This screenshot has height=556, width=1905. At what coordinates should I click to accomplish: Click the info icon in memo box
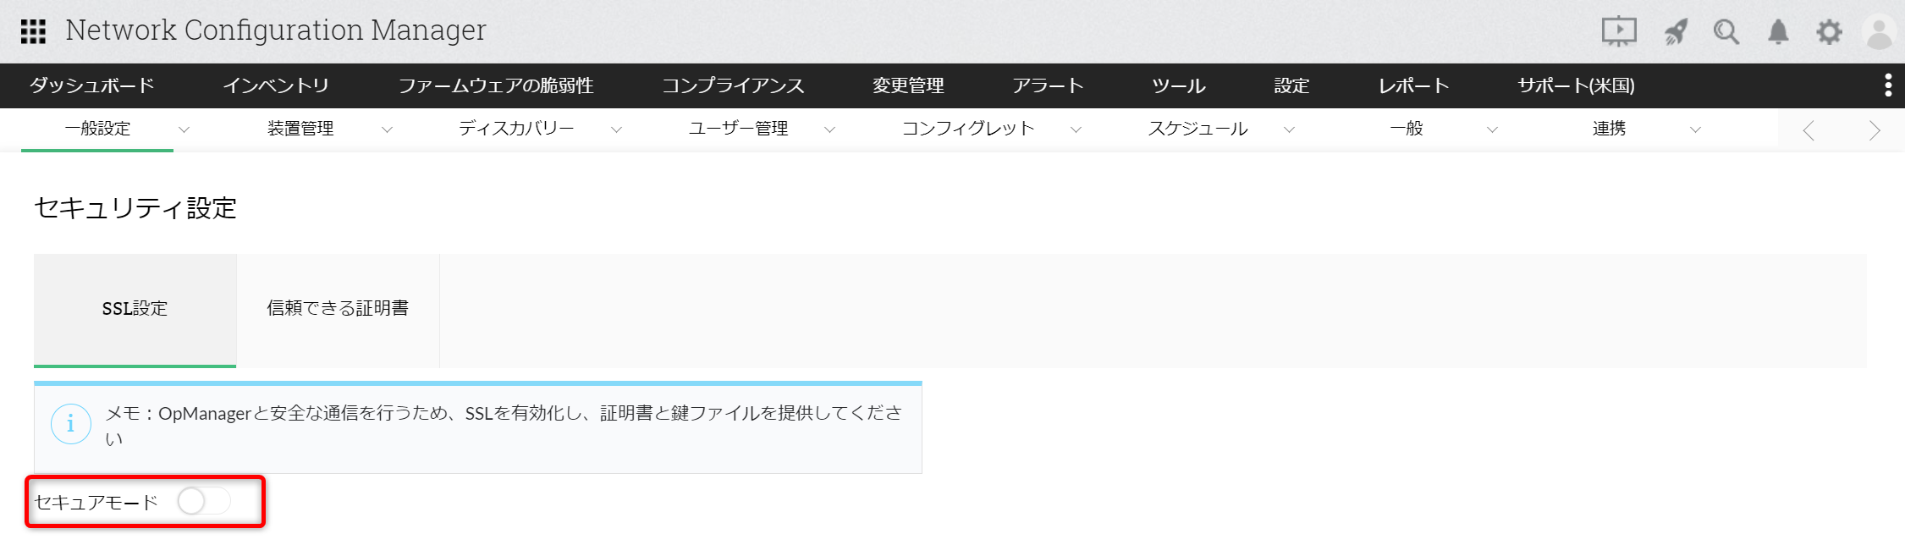(x=70, y=424)
